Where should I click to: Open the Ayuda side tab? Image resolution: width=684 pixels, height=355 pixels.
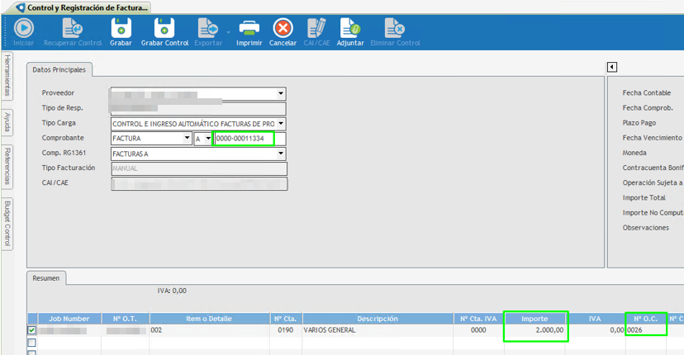pyautogui.click(x=7, y=121)
